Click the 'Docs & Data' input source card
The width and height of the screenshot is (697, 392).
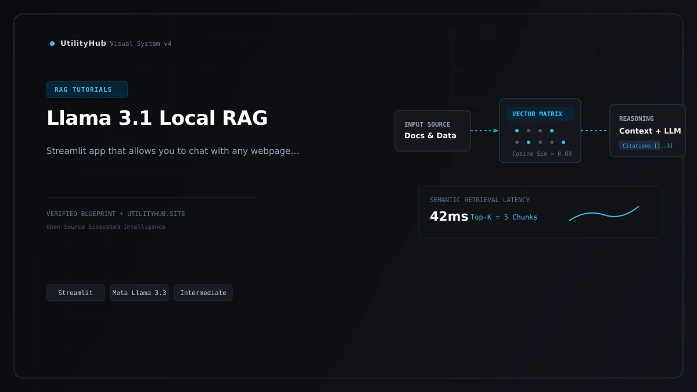click(433, 131)
